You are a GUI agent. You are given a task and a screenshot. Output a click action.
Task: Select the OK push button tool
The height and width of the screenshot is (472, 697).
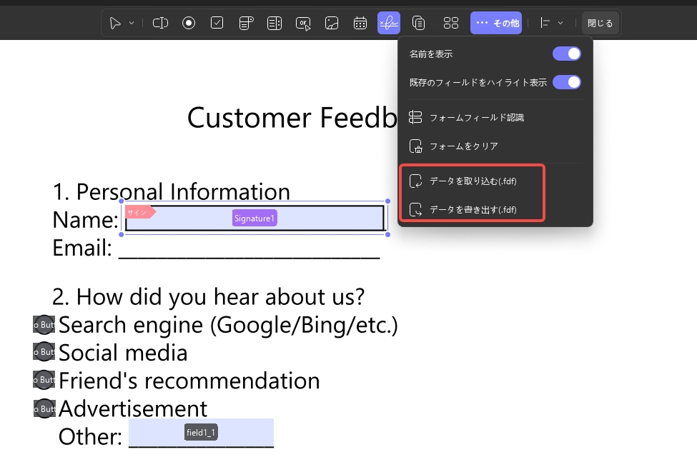(x=303, y=23)
